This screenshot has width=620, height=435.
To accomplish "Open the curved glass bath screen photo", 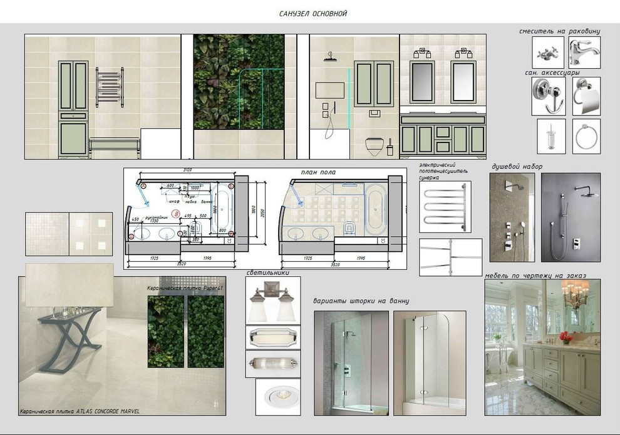I will tap(430, 363).
